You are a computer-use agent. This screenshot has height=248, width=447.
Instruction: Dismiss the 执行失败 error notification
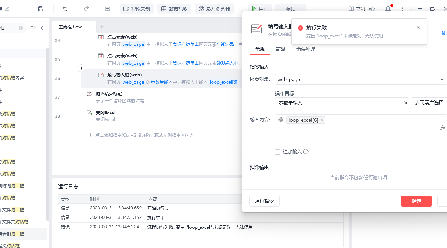click(x=418, y=27)
